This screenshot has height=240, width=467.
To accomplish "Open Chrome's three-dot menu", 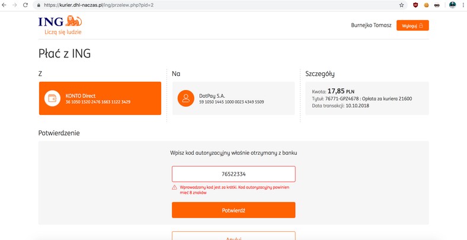I will [x=462, y=5].
